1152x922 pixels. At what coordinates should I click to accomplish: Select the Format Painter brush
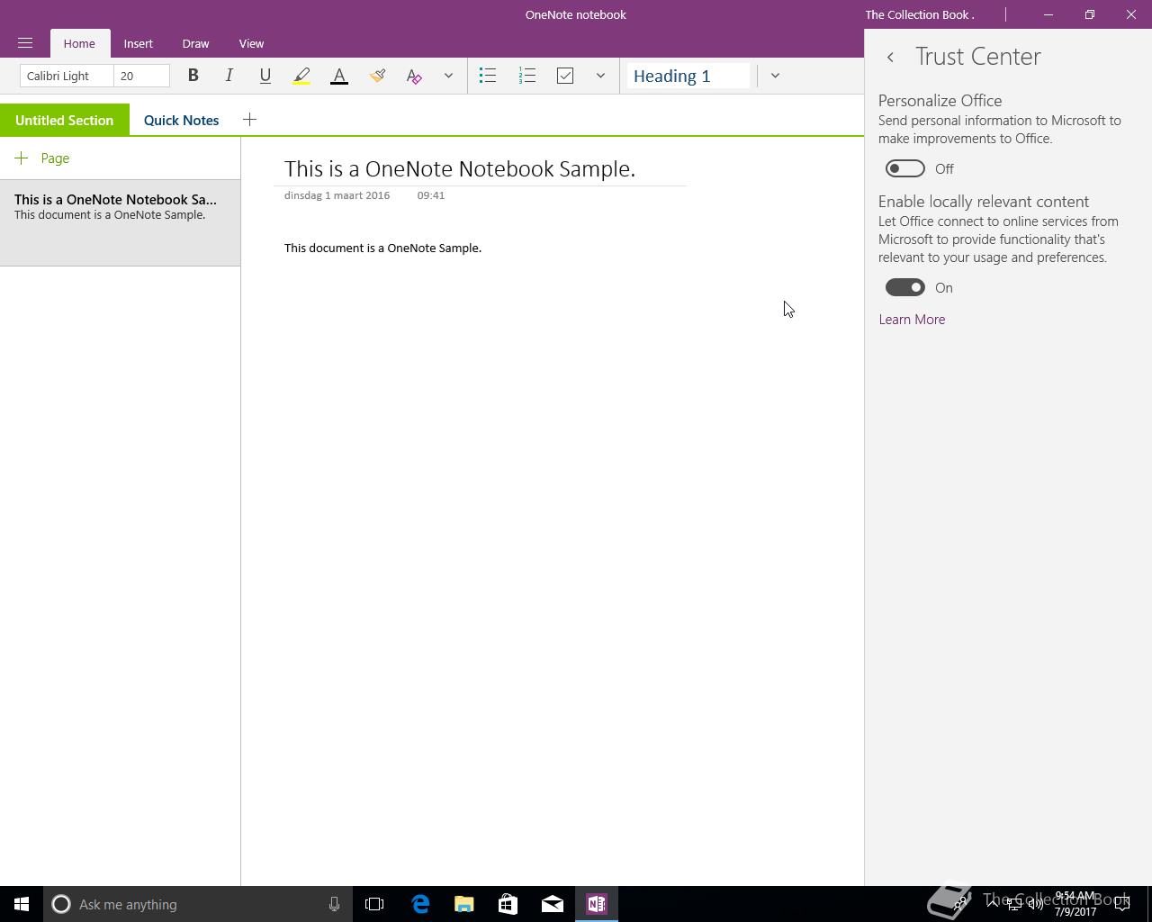[377, 76]
